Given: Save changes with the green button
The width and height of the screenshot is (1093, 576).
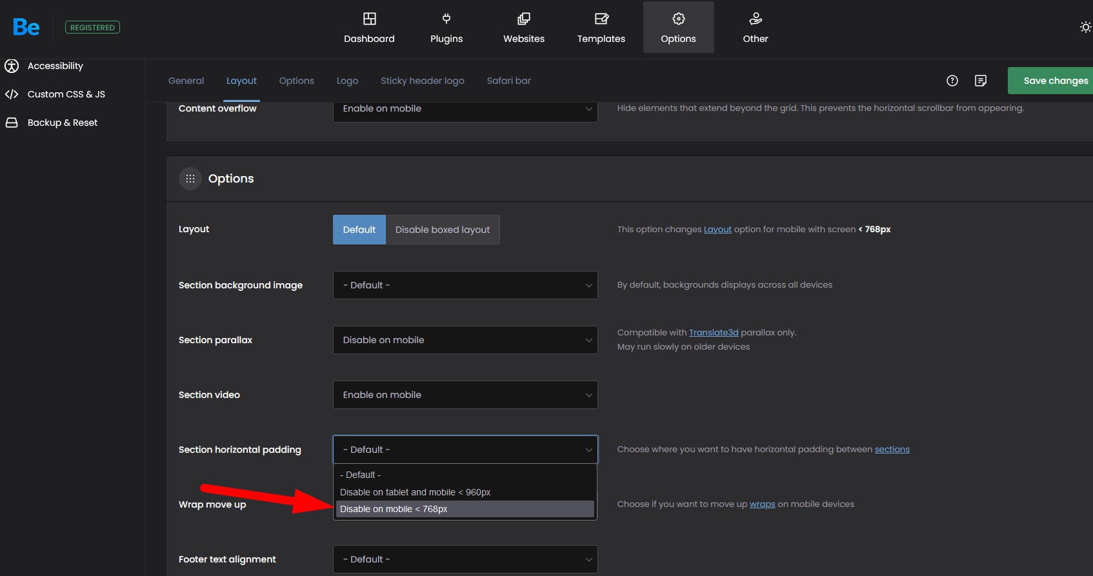Looking at the screenshot, I should [1050, 81].
